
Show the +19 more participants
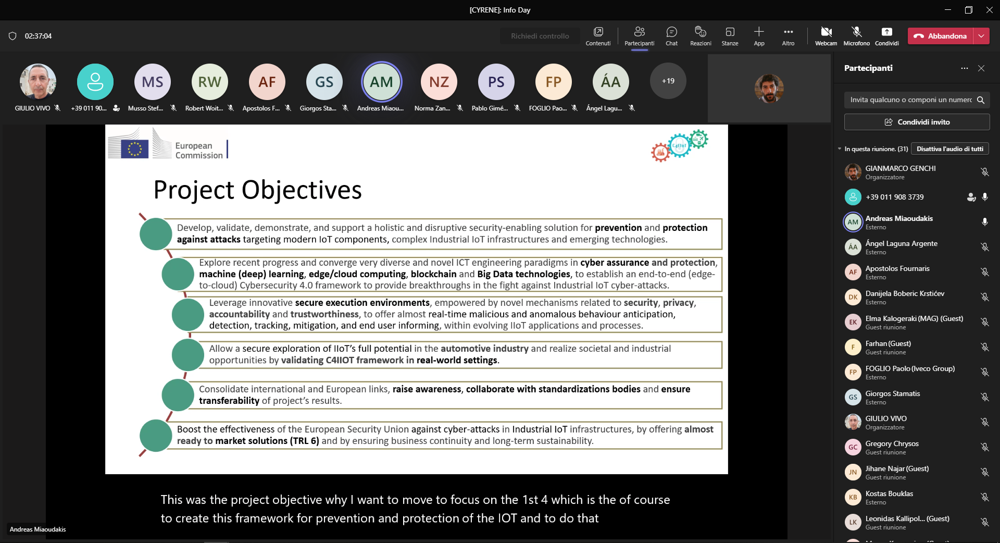point(668,81)
